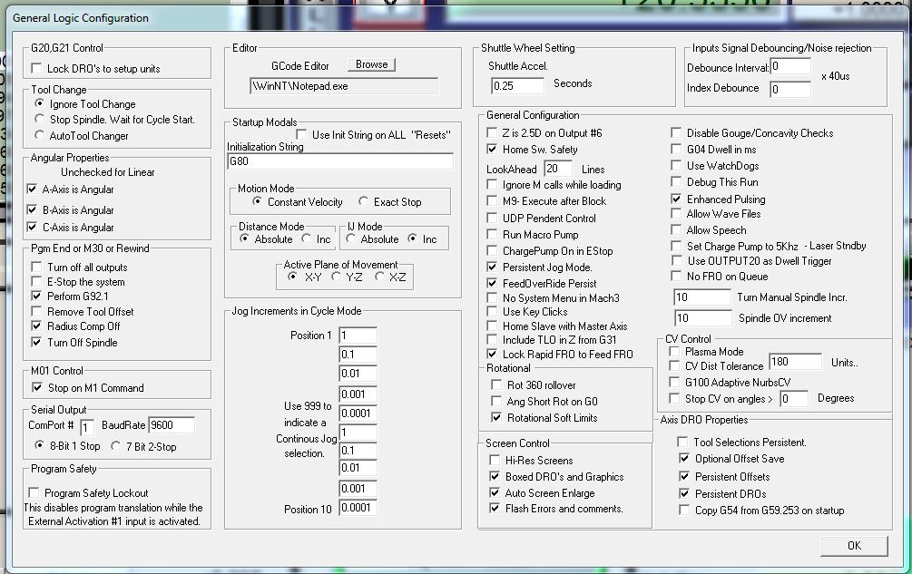The height and width of the screenshot is (574, 912).
Task: Check Ignore M calls while loading
Action: click(492, 185)
